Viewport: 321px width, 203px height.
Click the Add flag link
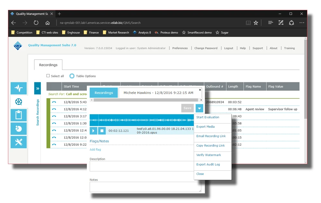pyautogui.click(x=95, y=150)
